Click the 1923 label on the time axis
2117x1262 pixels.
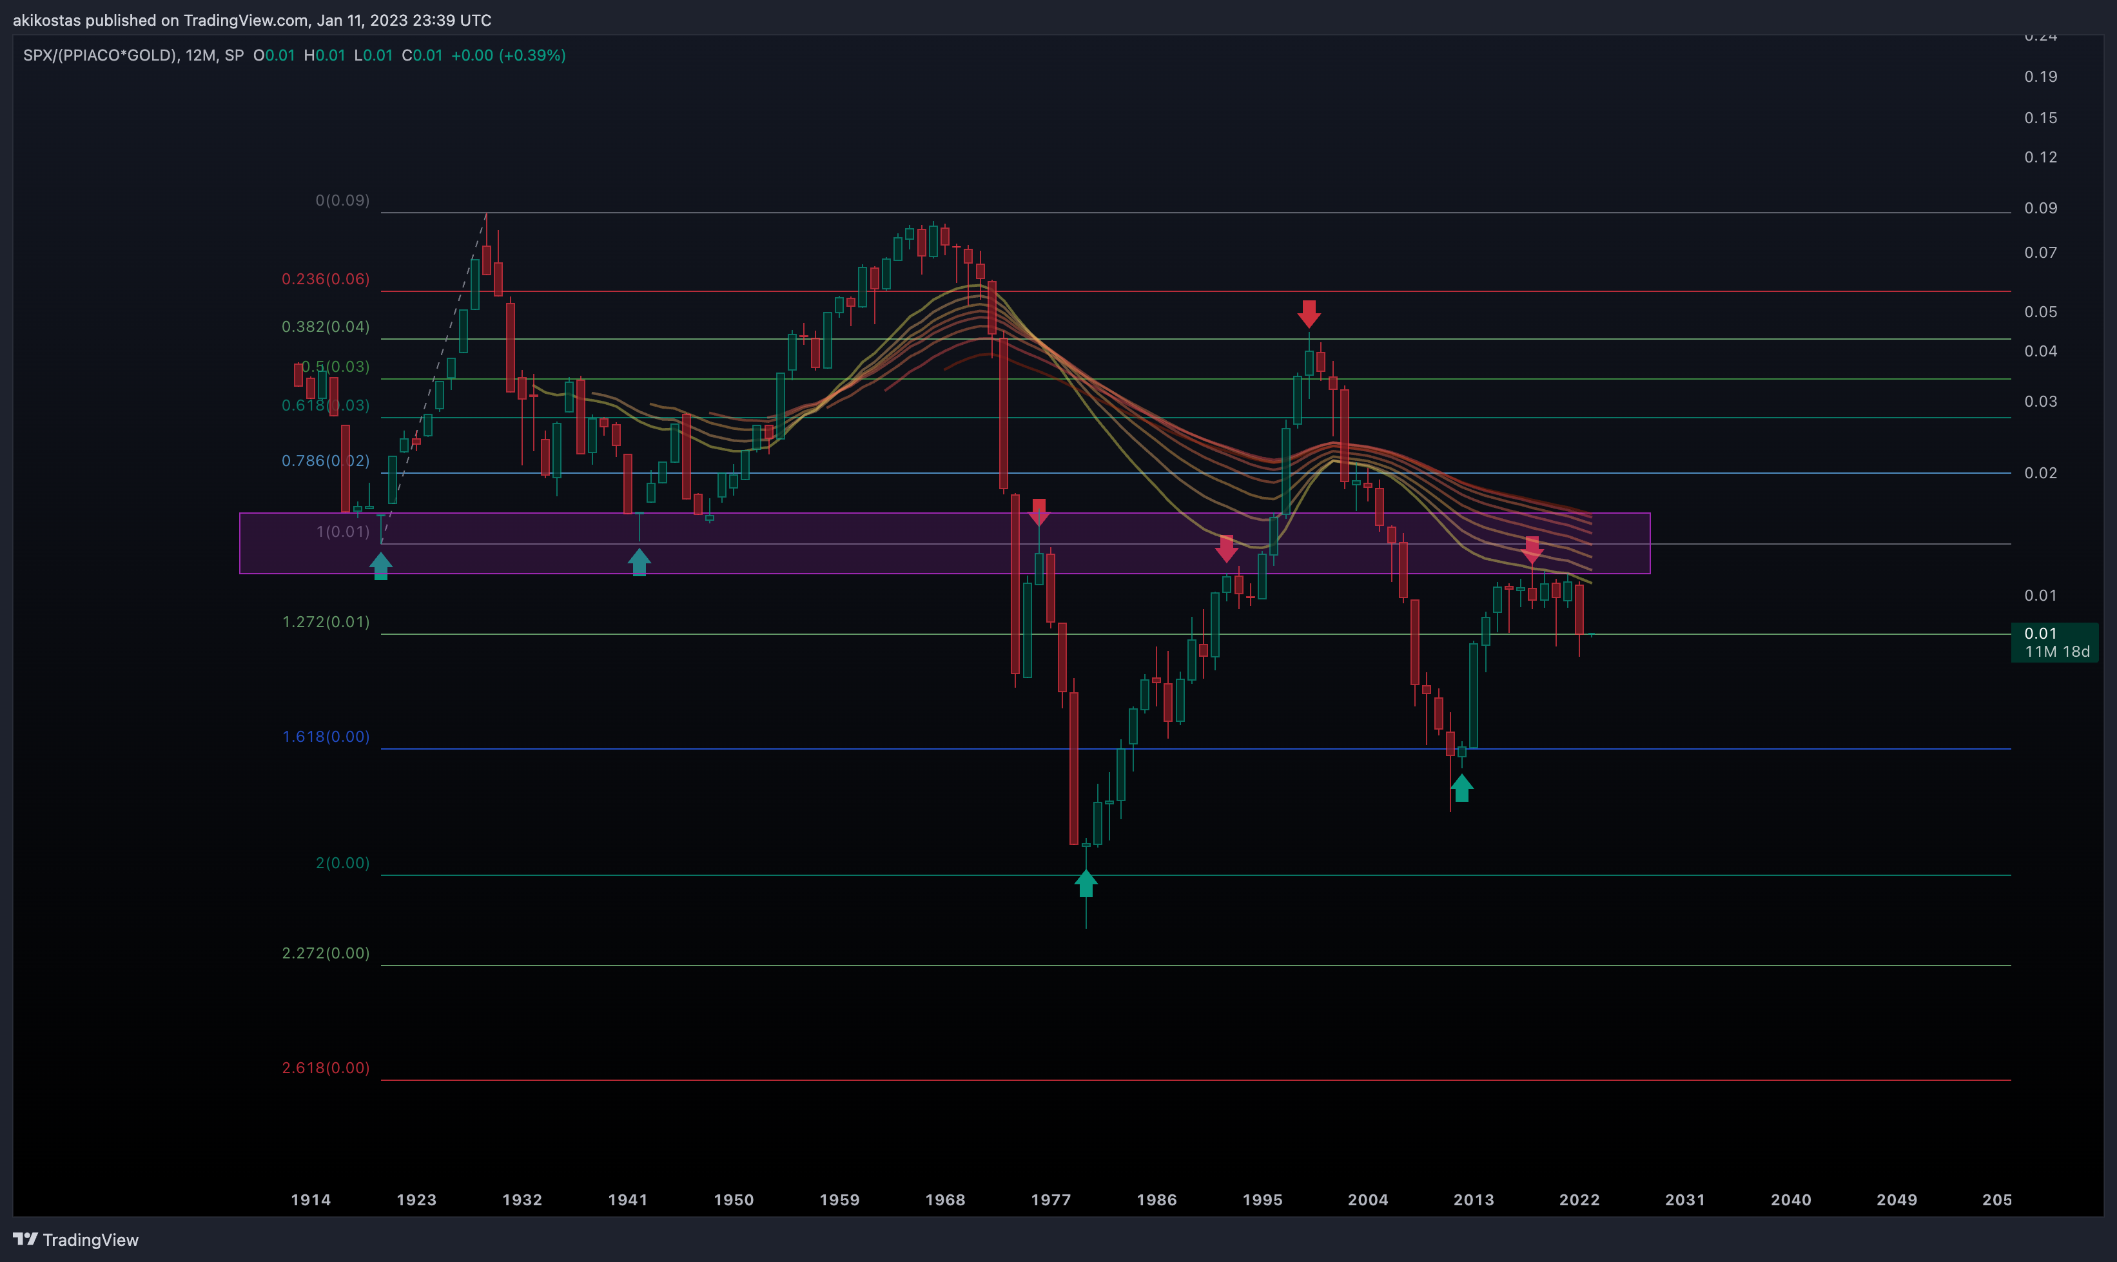pyautogui.click(x=417, y=1200)
